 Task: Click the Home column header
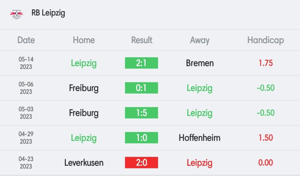pyautogui.click(x=84, y=40)
